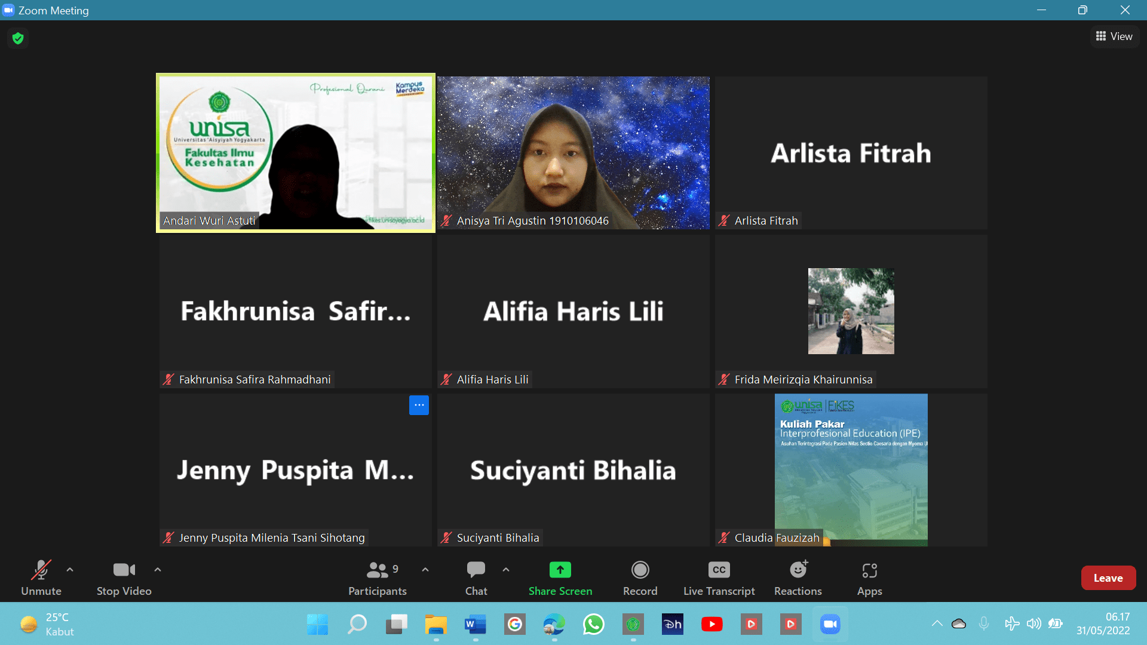Open Zoom Apps
Image resolution: width=1147 pixels, height=645 pixels.
(870, 578)
